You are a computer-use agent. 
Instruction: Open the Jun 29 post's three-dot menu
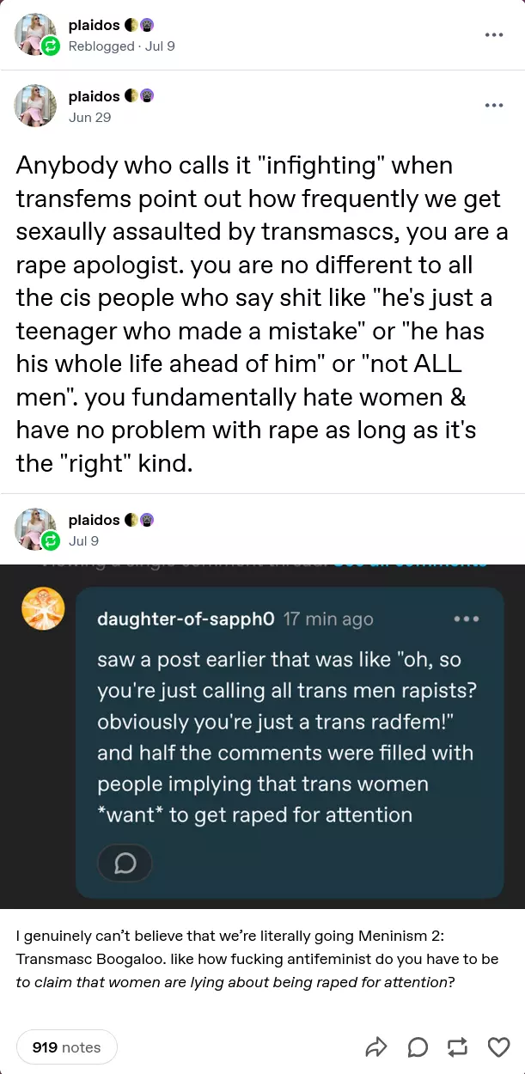pos(493,106)
